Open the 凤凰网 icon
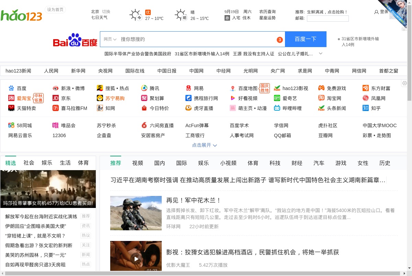Screen dimensions: 412x276 coord(366,98)
